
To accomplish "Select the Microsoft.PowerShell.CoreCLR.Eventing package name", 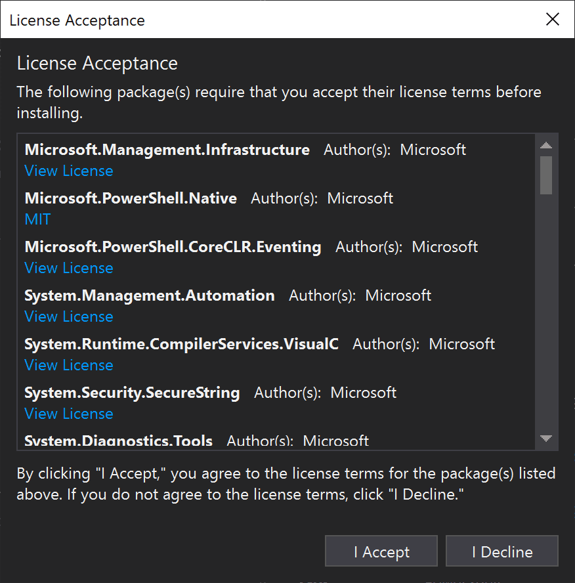I will click(x=173, y=247).
